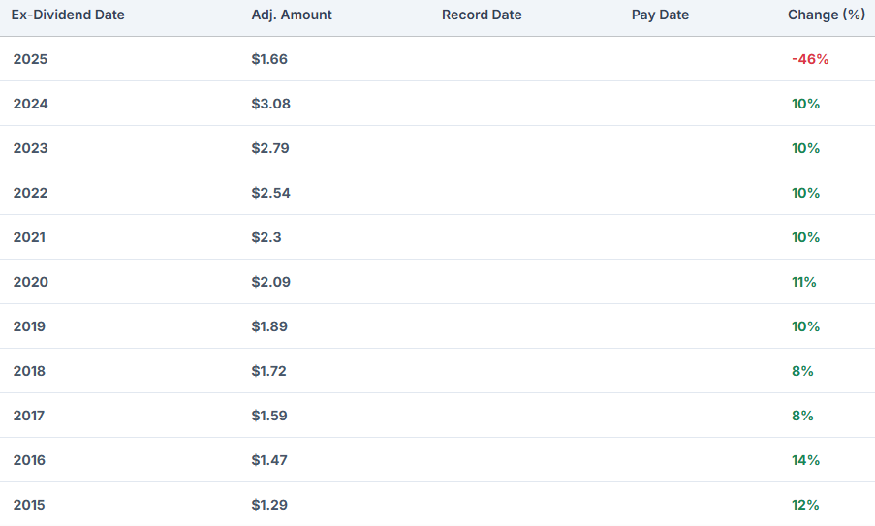
Task: Sort by the Adj. Amount column header
Action: [292, 15]
